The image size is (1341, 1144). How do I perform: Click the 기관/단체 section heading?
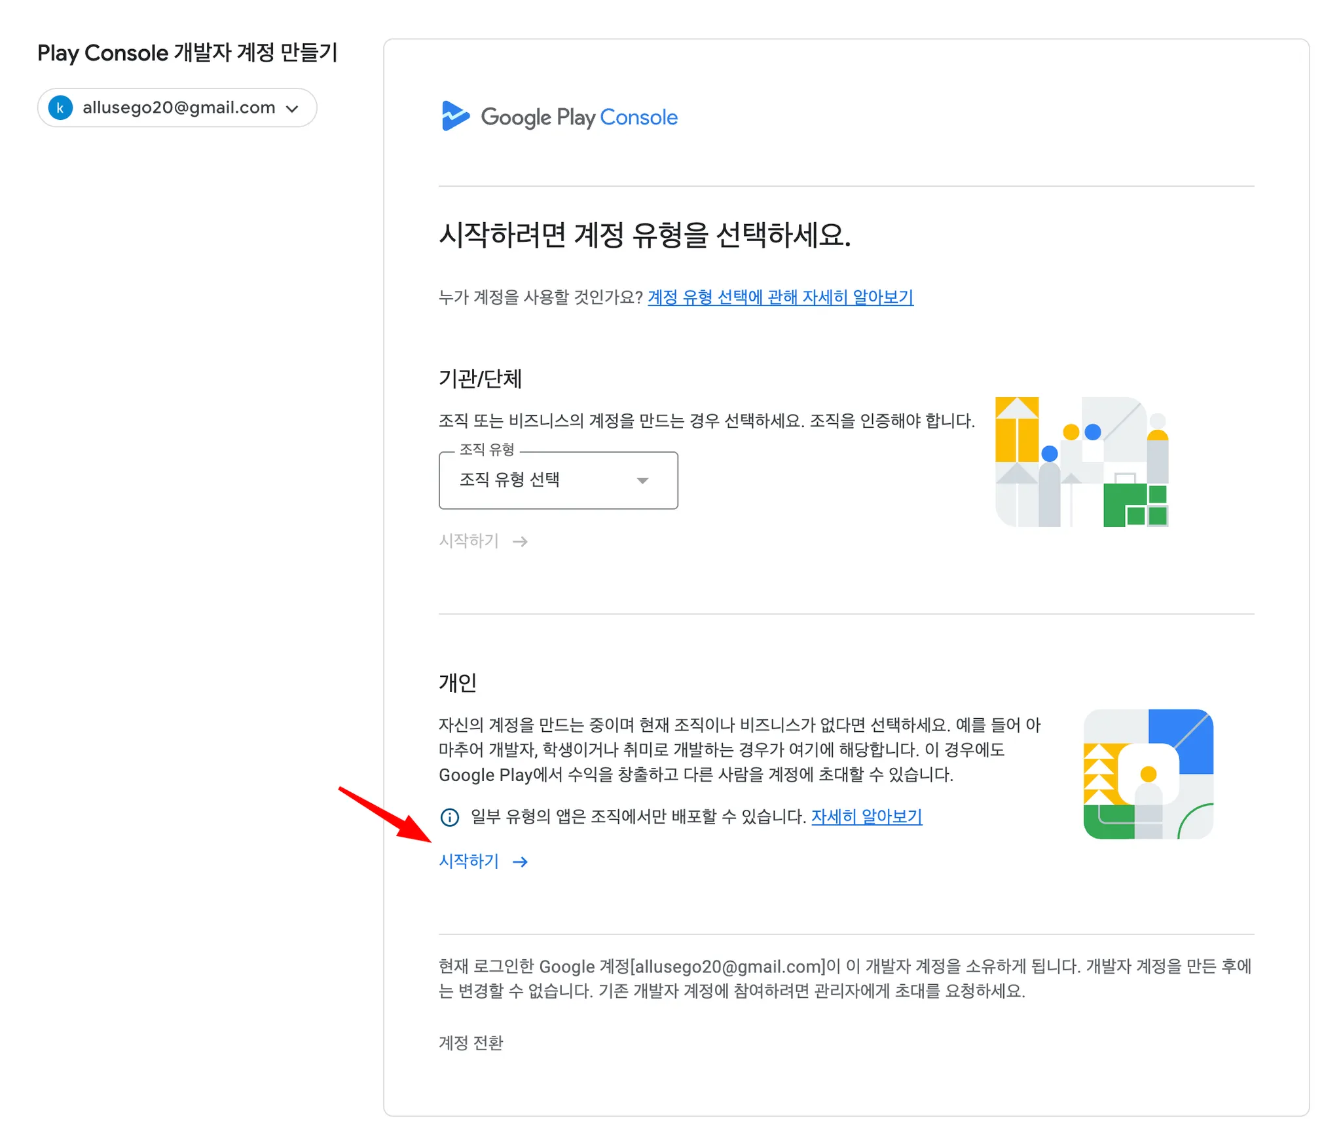click(480, 378)
